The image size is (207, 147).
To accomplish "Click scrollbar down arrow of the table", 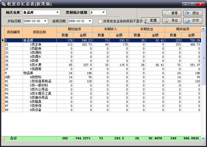I will (x=203, y=138).
